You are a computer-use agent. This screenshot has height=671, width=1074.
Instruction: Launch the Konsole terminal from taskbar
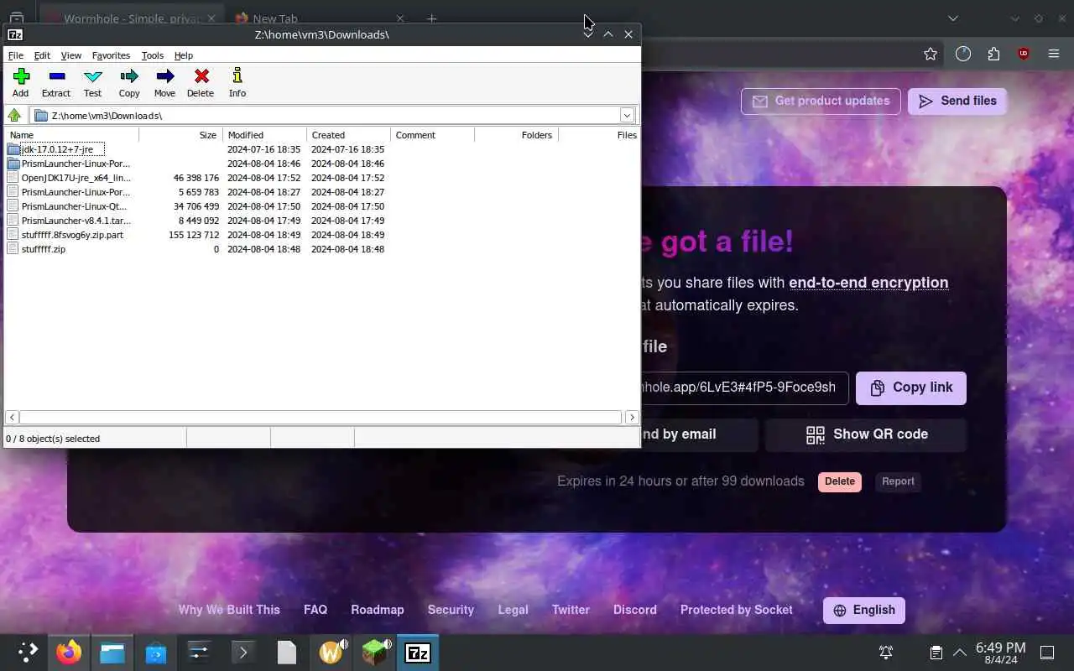coord(243,652)
